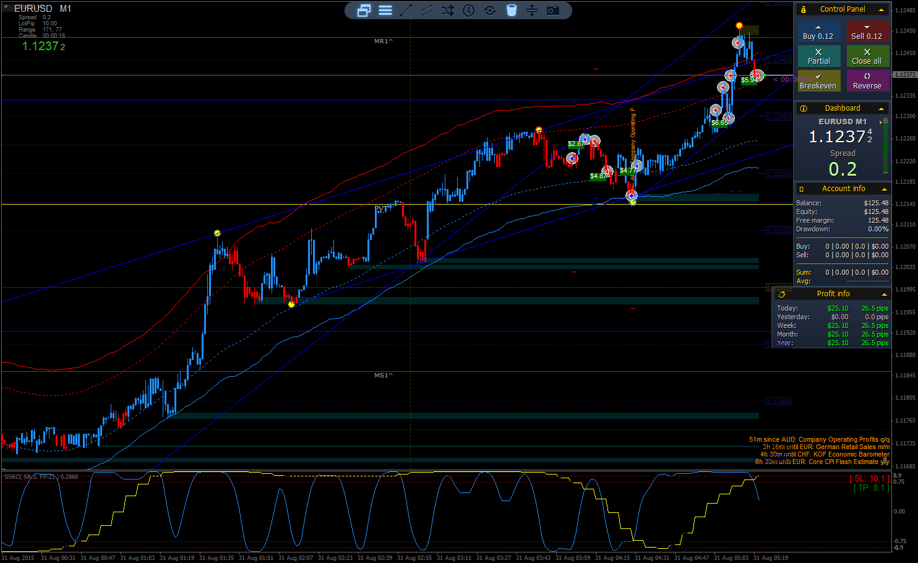
Task: Click the Reverse button
Action: click(867, 81)
